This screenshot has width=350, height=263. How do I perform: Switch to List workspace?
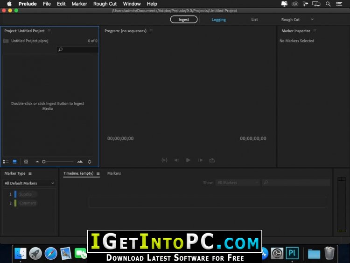pos(254,20)
